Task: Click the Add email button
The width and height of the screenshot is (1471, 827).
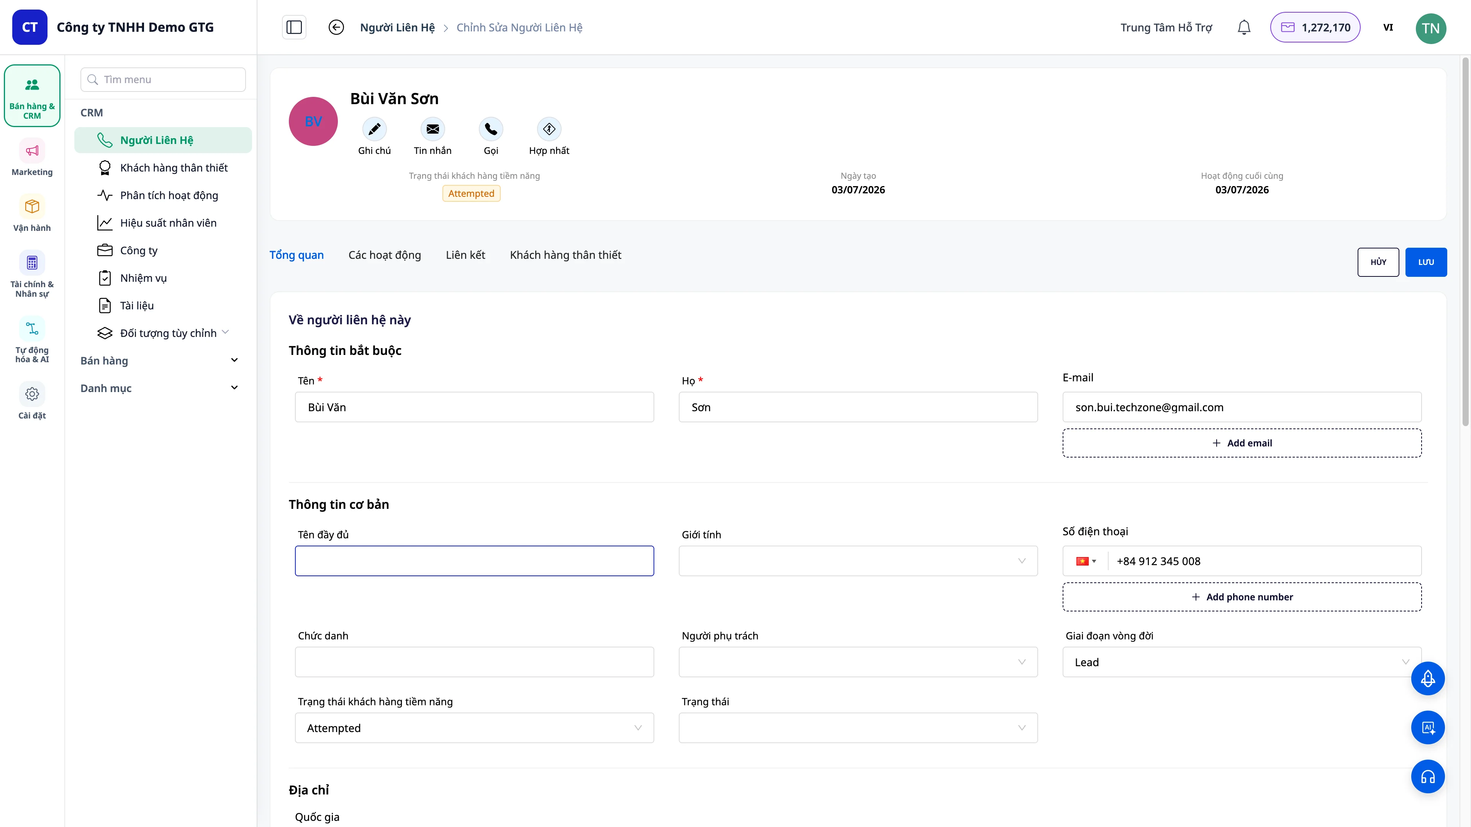Action: [1242, 443]
